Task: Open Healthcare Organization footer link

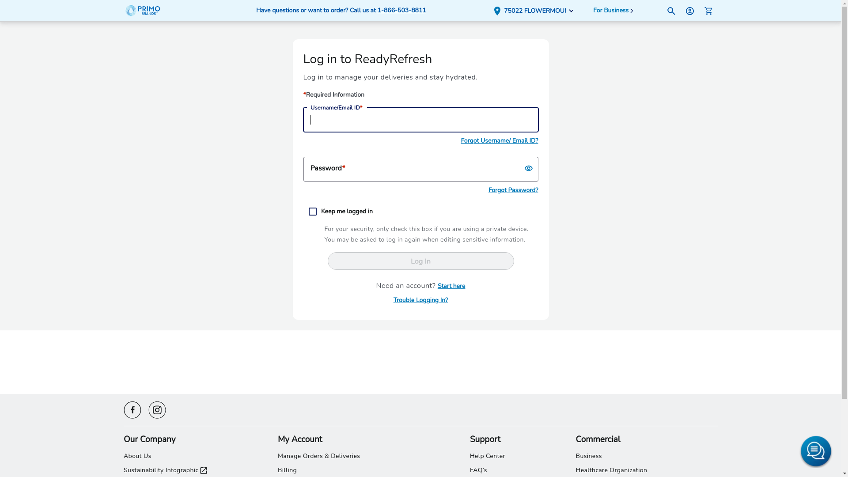Action: pos(611,470)
